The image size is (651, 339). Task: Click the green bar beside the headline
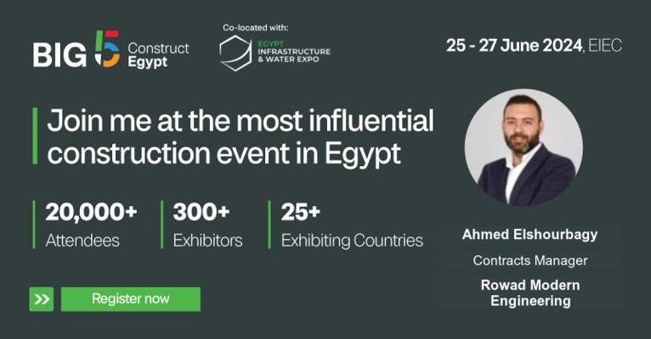tap(35, 136)
